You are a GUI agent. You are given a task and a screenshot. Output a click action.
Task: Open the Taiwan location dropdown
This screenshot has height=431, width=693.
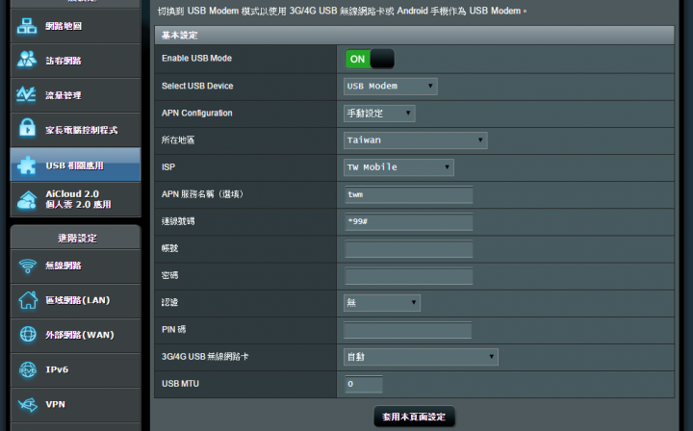[x=416, y=140]
